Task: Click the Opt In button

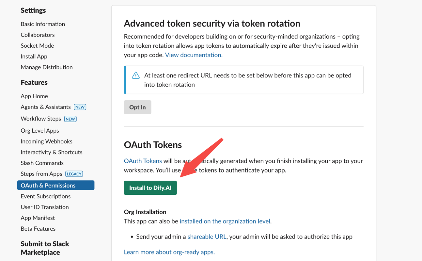Action: click(x=137, y=107)
